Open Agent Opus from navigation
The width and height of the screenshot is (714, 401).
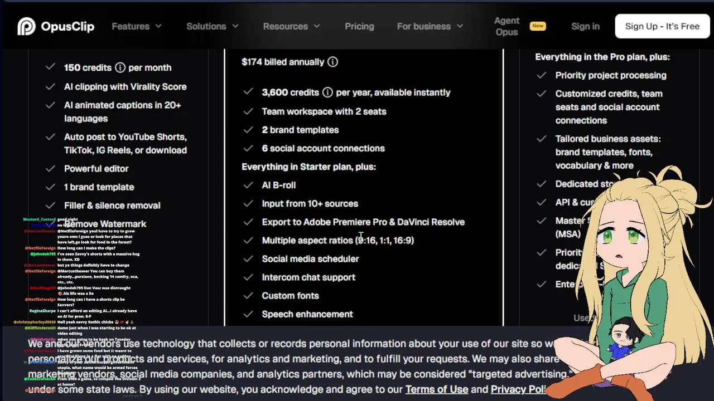tap(506, 26)
